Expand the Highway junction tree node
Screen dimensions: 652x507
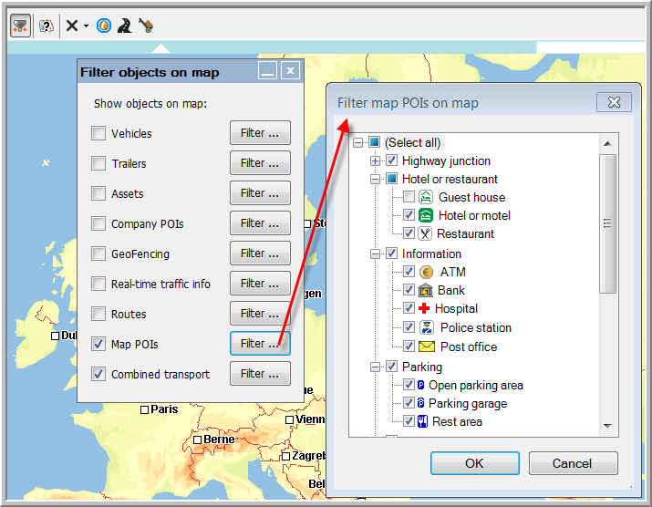click(x=375, y=160)
